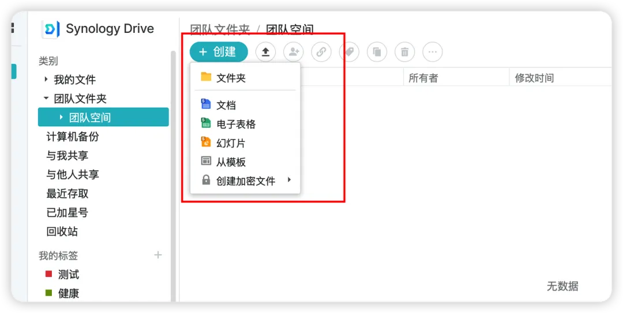Click the tag label toolbar icon
The image size is (623, 313).
(349, 52)
